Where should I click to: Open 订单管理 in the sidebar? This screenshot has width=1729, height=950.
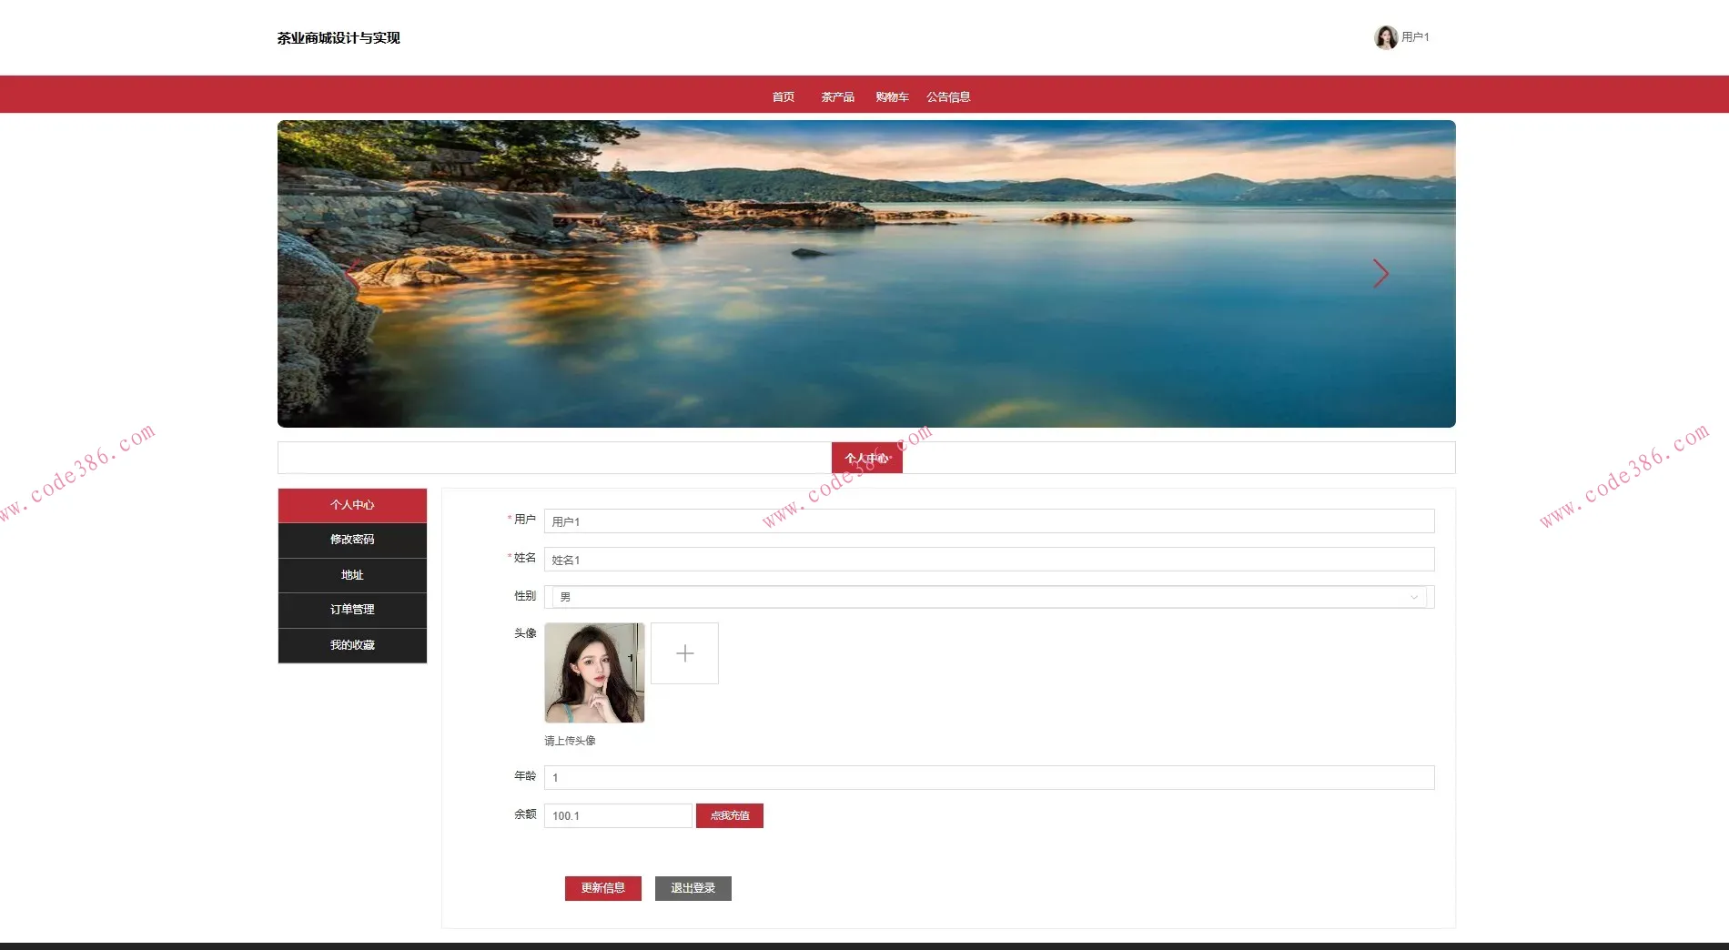pos(352,610)
